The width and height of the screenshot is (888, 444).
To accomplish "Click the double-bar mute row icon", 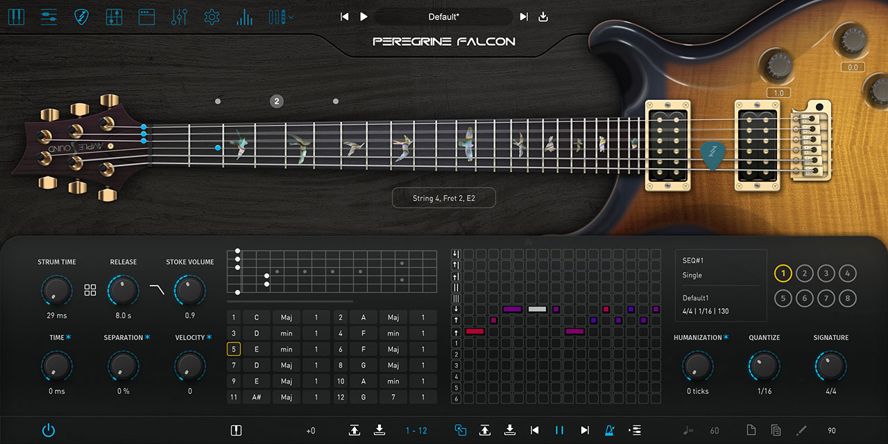I will coord(456,287).
